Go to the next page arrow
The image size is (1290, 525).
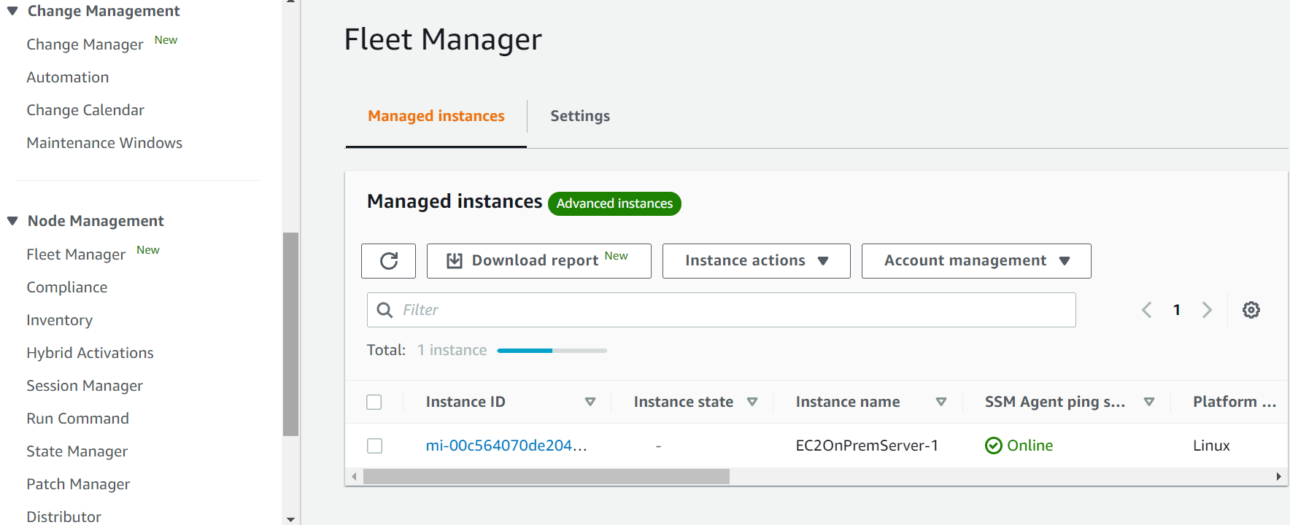click(1207, 310)
